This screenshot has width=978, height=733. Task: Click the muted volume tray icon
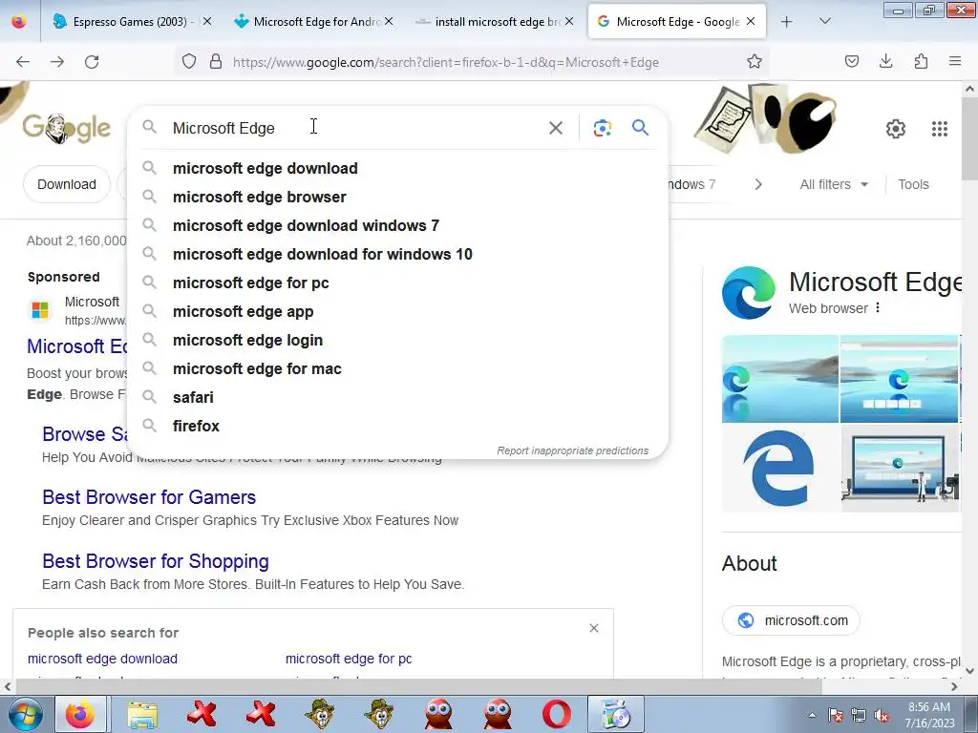[882, 716]
